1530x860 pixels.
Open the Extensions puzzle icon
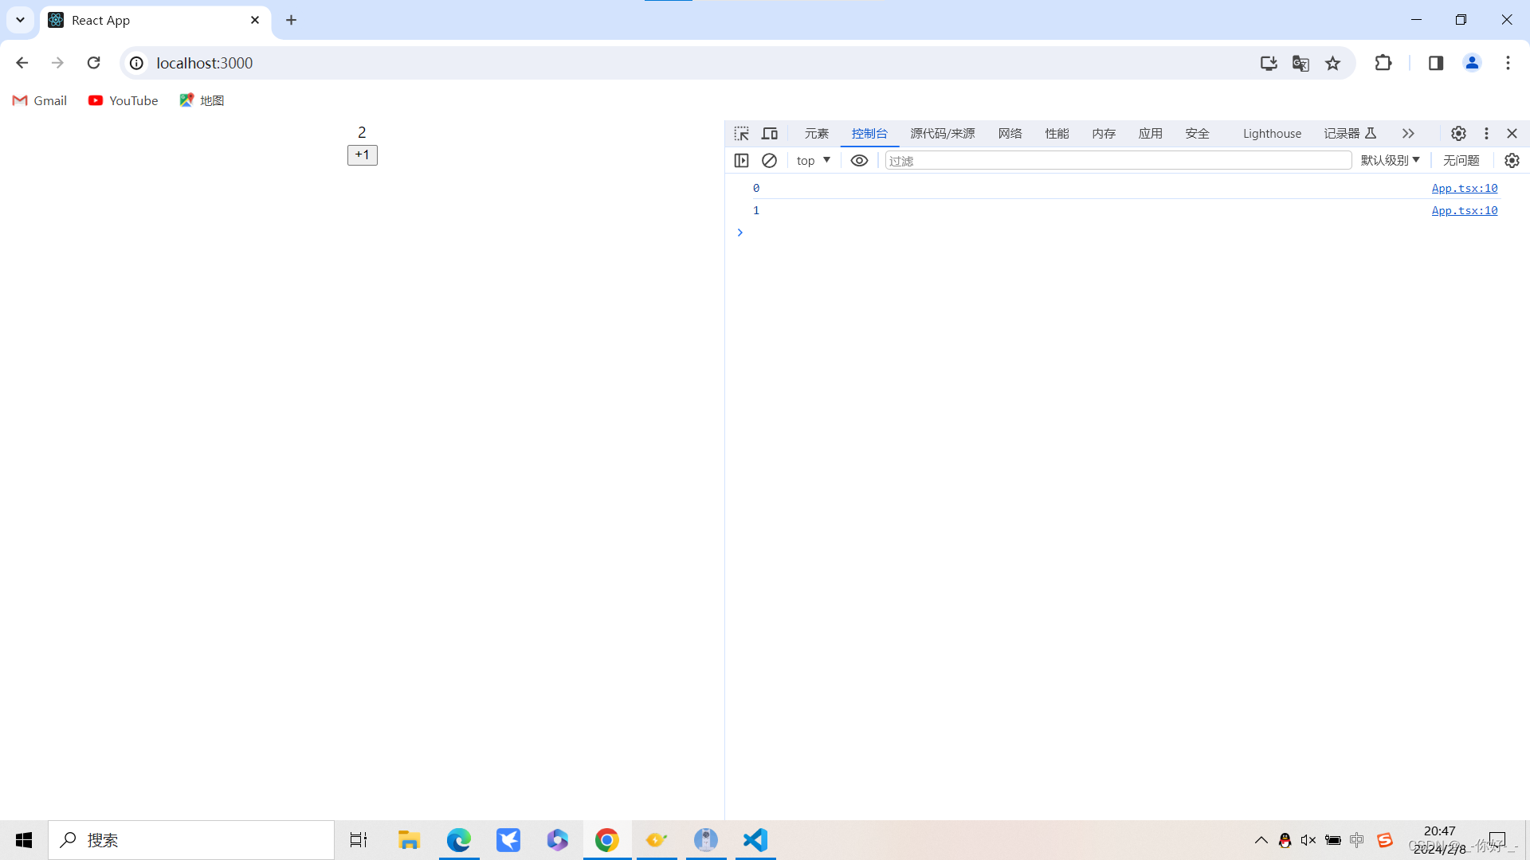1383,63
